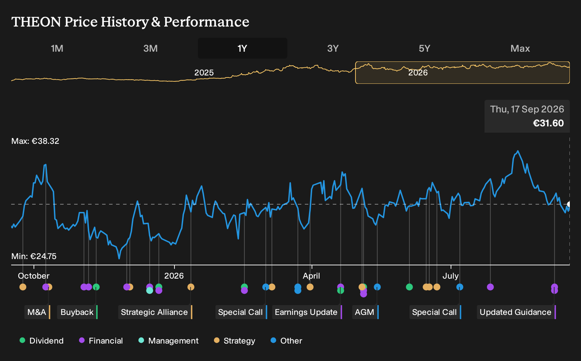The width and height of the screenshot is (581, 361).
Task: Click the April axis label
Action: (x=311, y=276)
